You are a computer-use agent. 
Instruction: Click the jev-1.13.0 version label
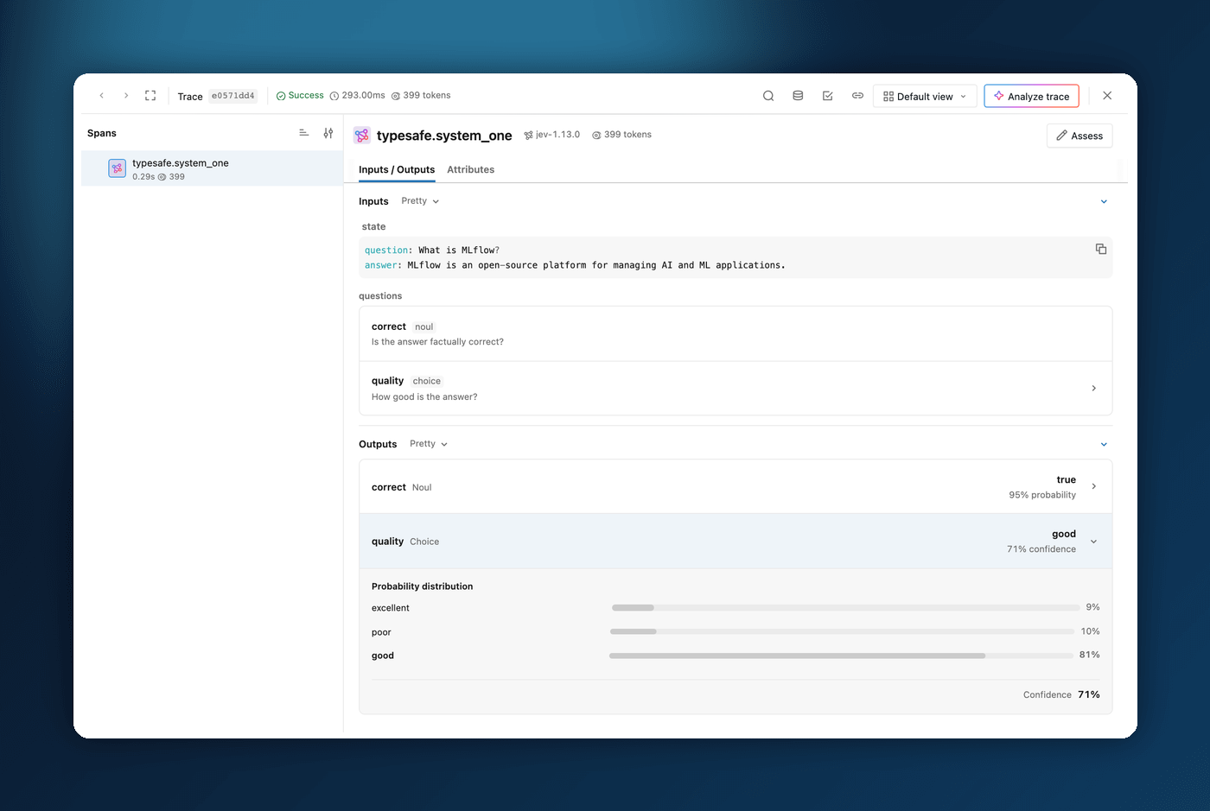point(557,135)
